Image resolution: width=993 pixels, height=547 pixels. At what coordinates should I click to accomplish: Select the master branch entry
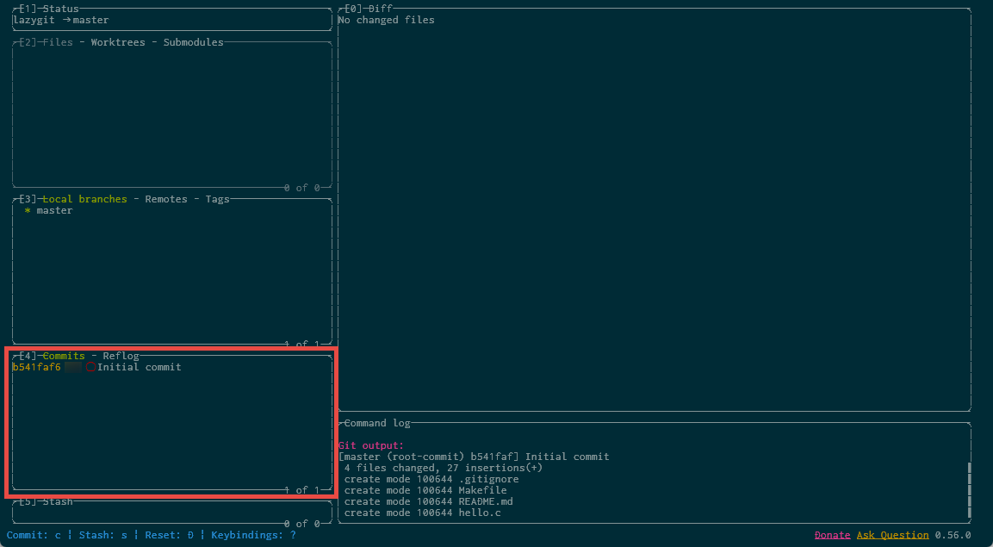tap(54, 211)
